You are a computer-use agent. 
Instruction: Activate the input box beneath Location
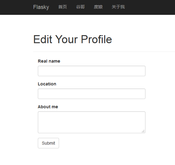coord(92,94)
